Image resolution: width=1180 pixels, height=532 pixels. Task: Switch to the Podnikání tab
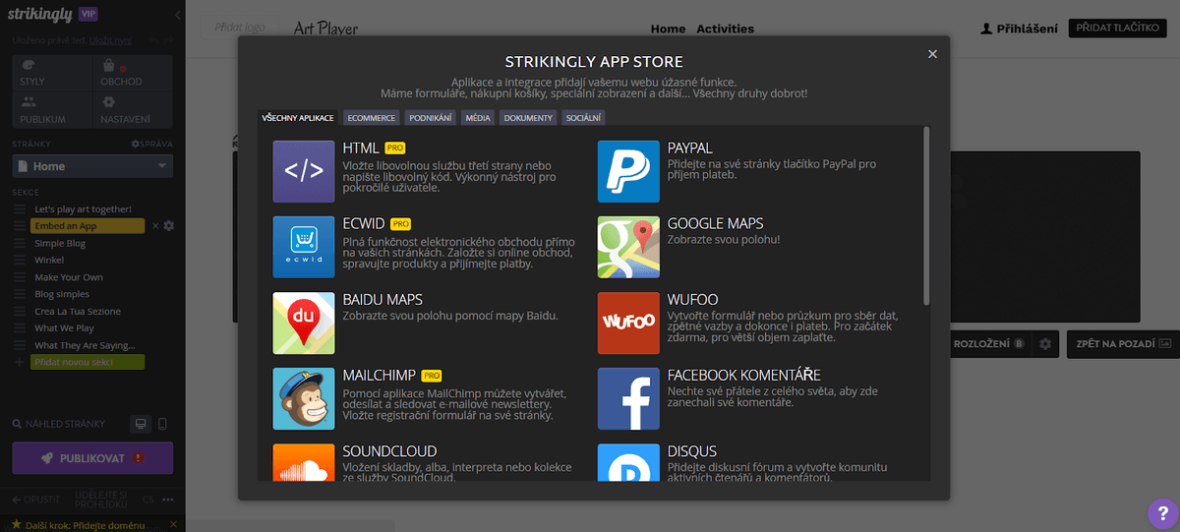[431, 118]
